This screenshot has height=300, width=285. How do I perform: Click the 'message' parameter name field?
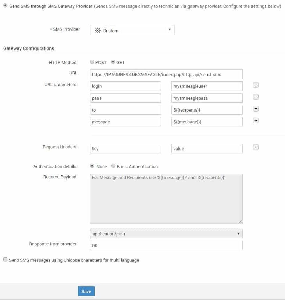(x=126, y=122)
